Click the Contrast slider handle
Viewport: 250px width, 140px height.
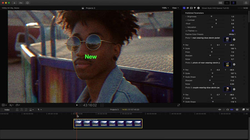coord(216,20)
